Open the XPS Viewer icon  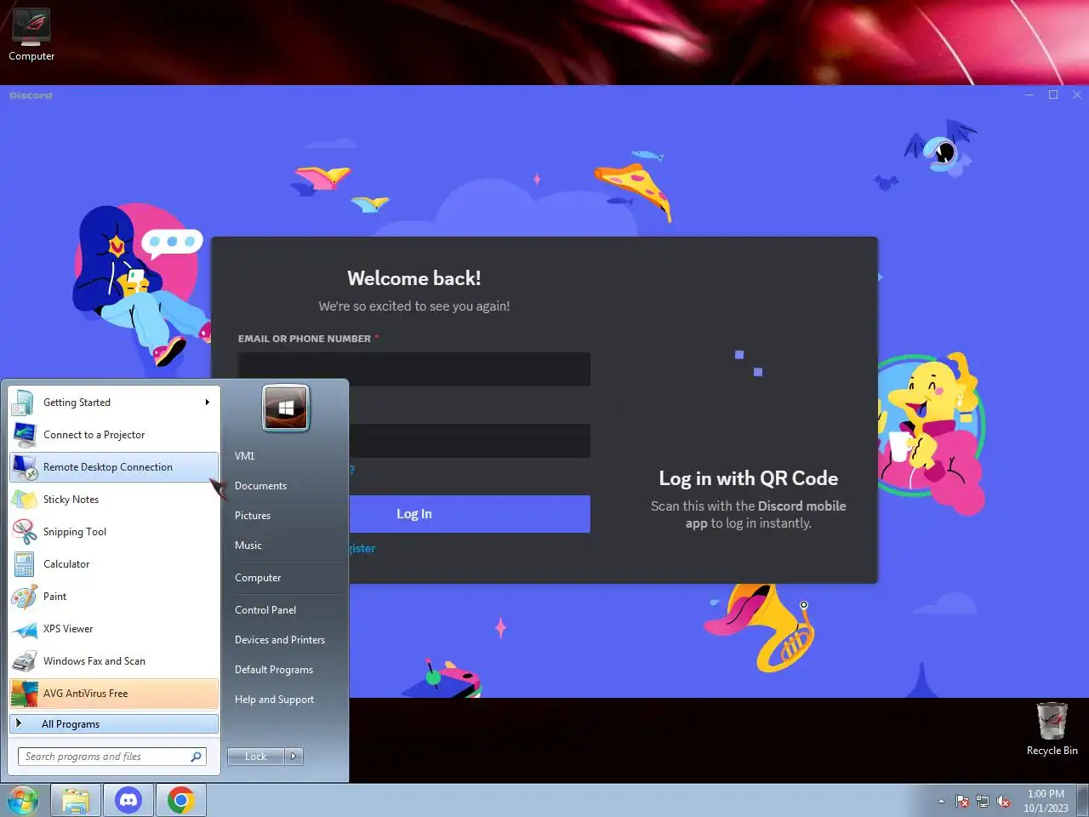(x=24, y=629)
